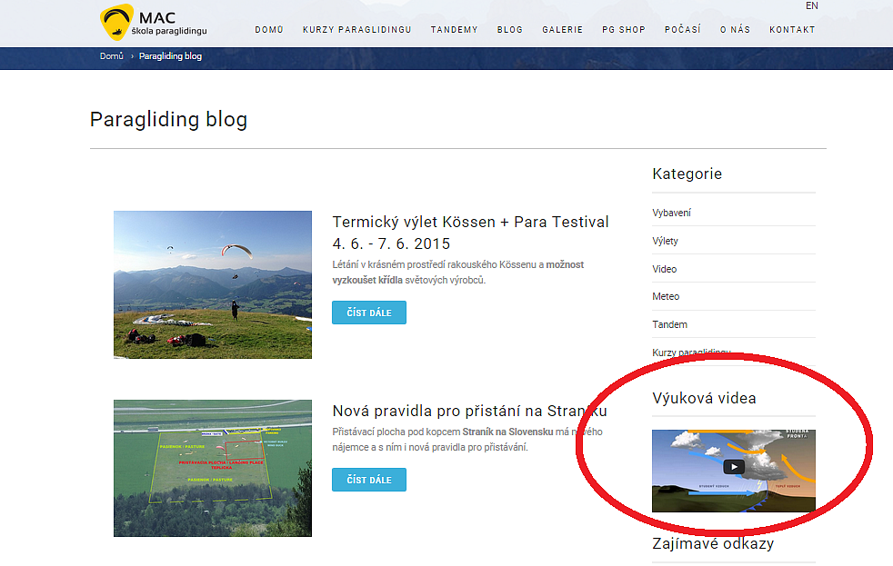
Task: Select the Vybavení category
Action: pyautogui.click(x=671, y=213)
